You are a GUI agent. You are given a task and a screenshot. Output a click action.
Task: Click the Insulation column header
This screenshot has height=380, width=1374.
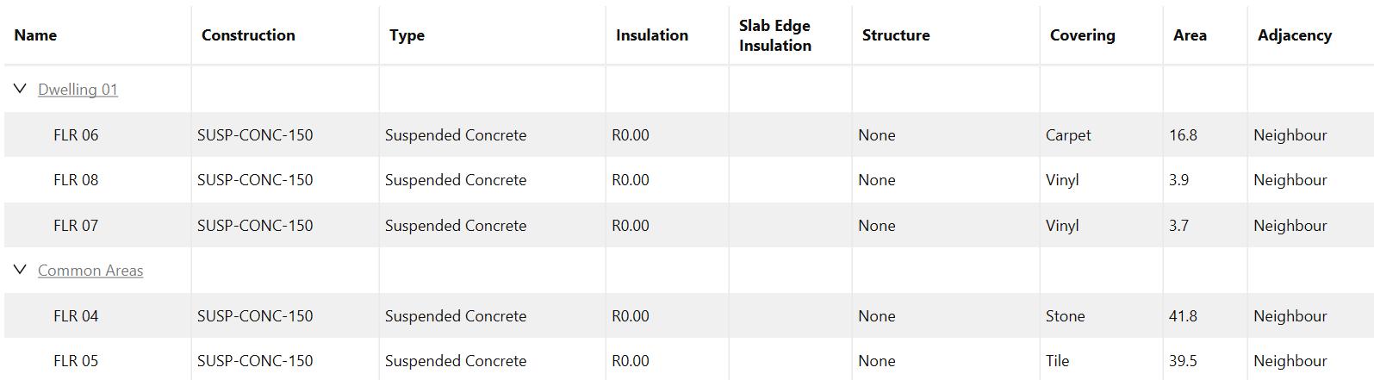651,35
